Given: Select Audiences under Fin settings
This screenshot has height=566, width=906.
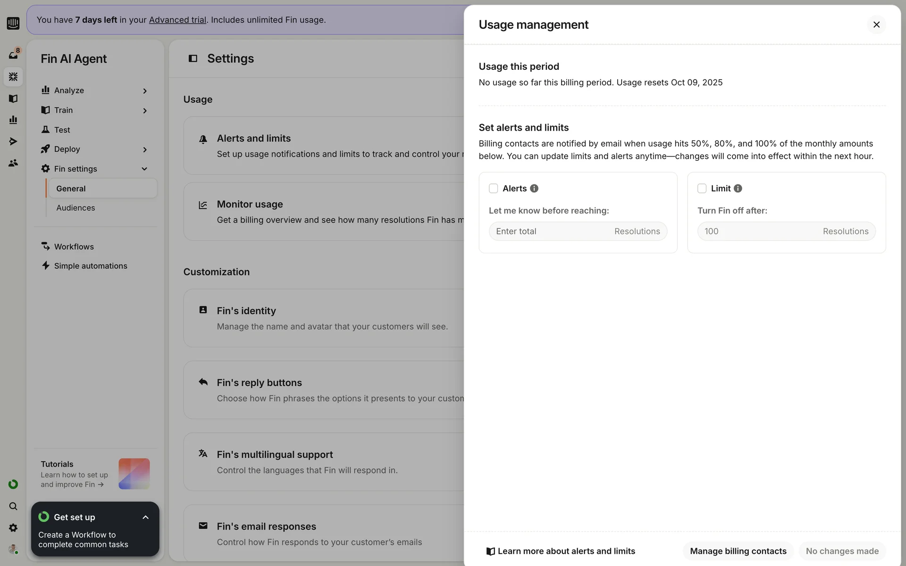Looking at the screenshot, I should [75, 208].
